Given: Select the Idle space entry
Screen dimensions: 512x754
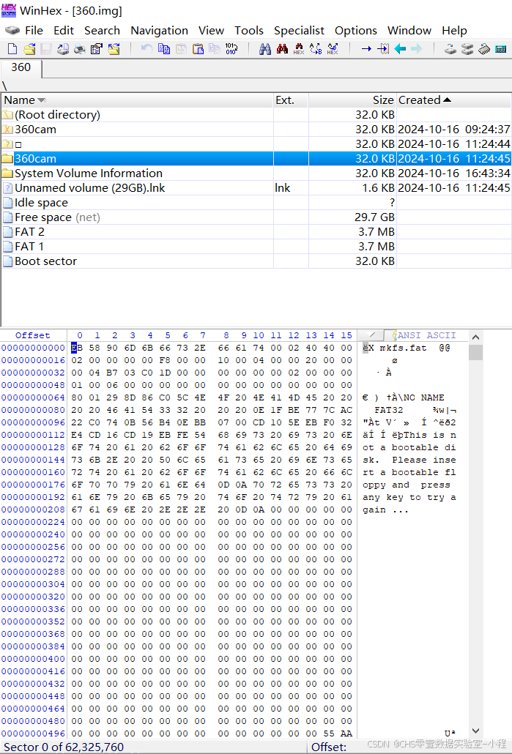Looking at the screenshot, I should [x=256, y=203].
